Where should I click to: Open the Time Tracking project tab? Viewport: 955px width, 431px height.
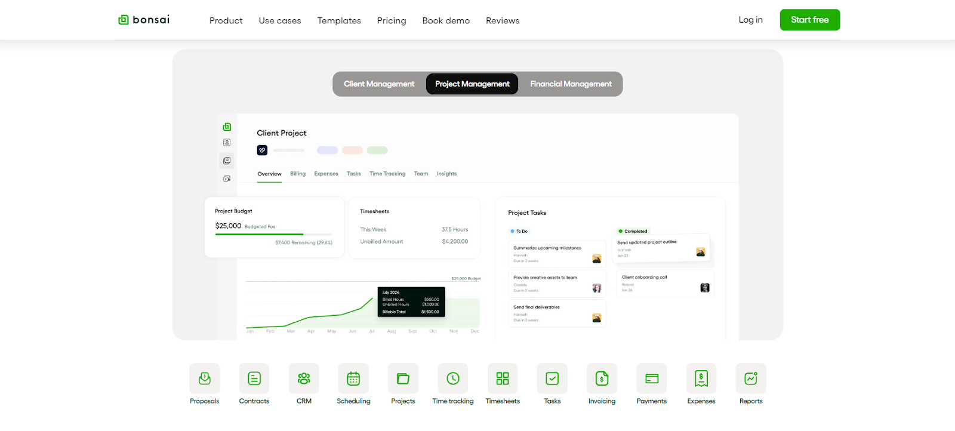[387, 174]
